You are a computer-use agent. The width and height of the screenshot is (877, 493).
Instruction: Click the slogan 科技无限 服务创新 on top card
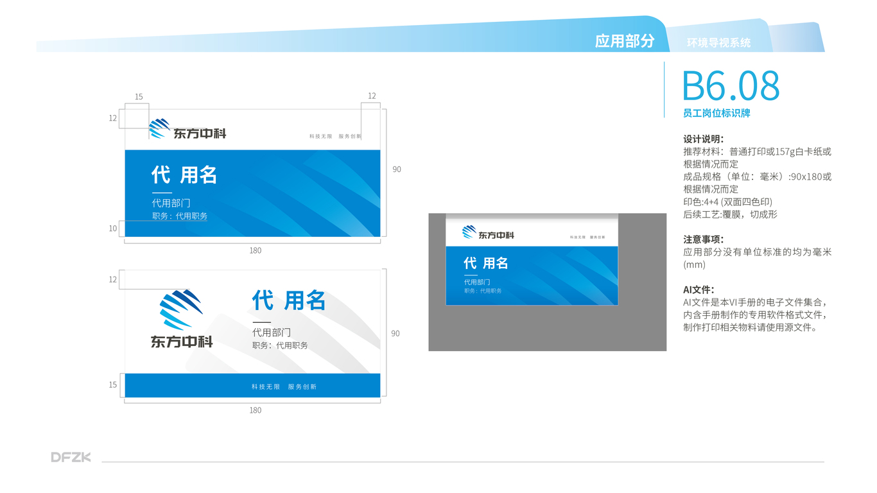coord(335,136)
